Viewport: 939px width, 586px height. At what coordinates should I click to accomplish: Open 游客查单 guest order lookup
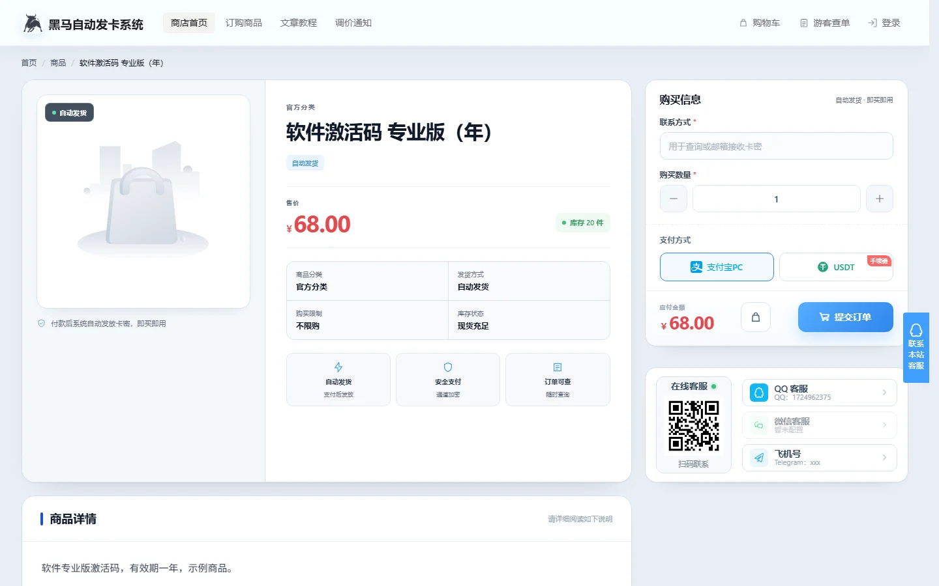pyautogui.click(x=825, y=23)
